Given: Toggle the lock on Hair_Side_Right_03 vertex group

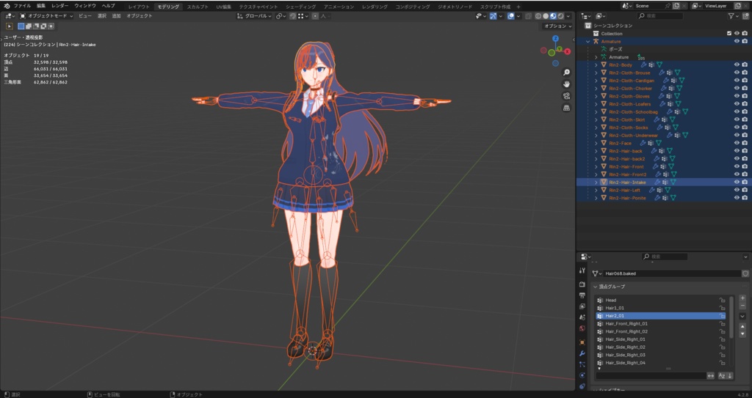Looking at the screenshot, I should point(721,355).
